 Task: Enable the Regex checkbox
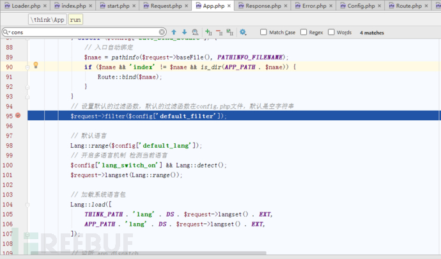coord(304,32)
